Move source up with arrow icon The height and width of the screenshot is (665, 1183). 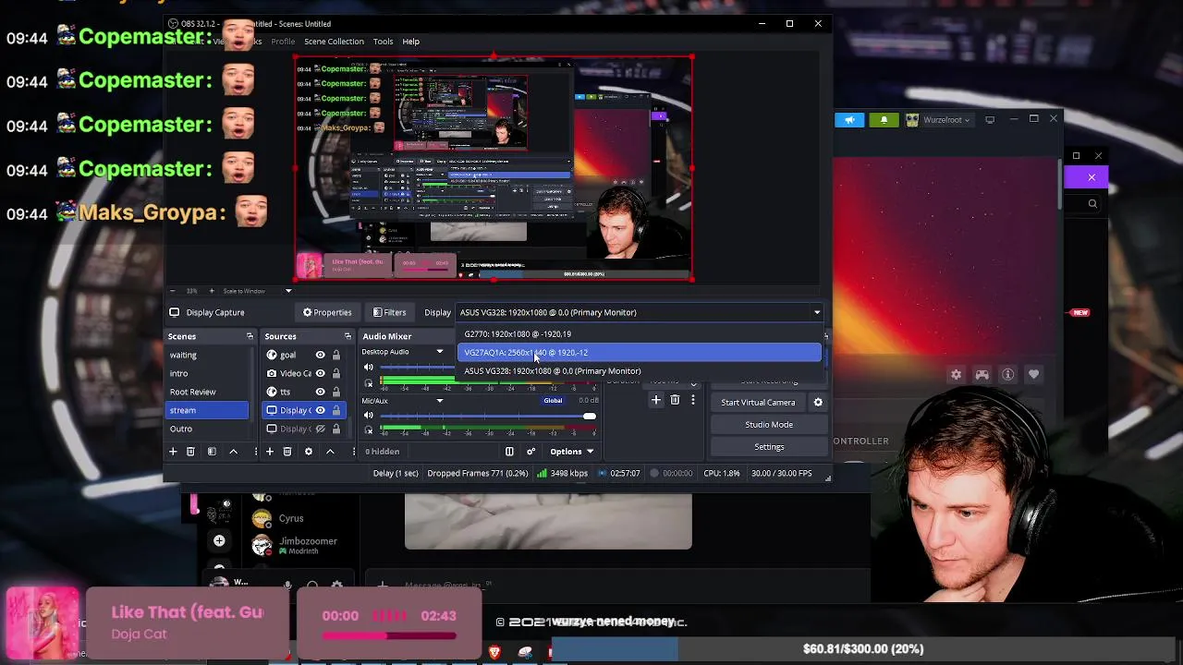tap(330, 452)
